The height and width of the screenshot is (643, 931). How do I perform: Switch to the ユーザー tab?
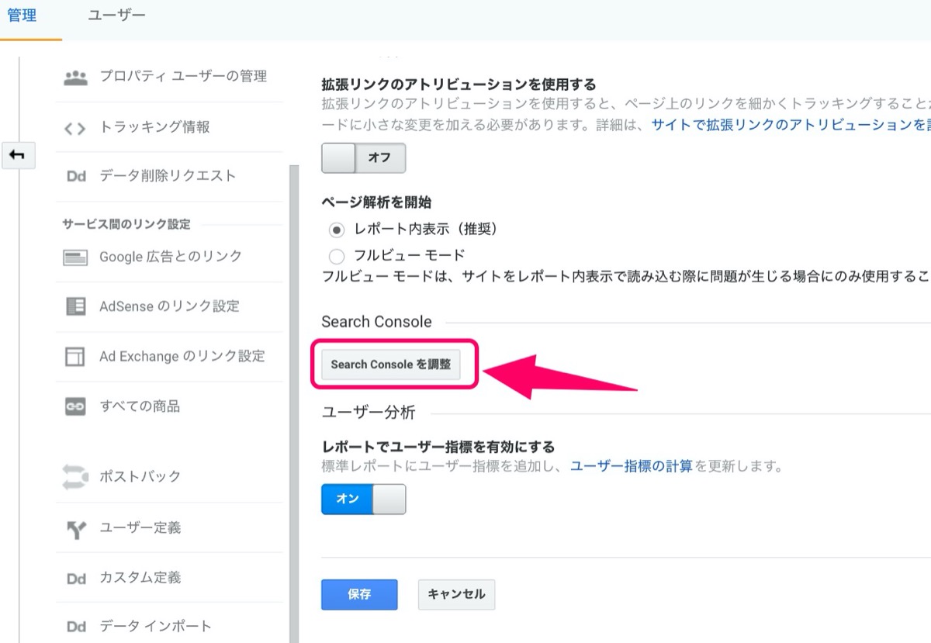pyautogui.click(x=116, y=16)
